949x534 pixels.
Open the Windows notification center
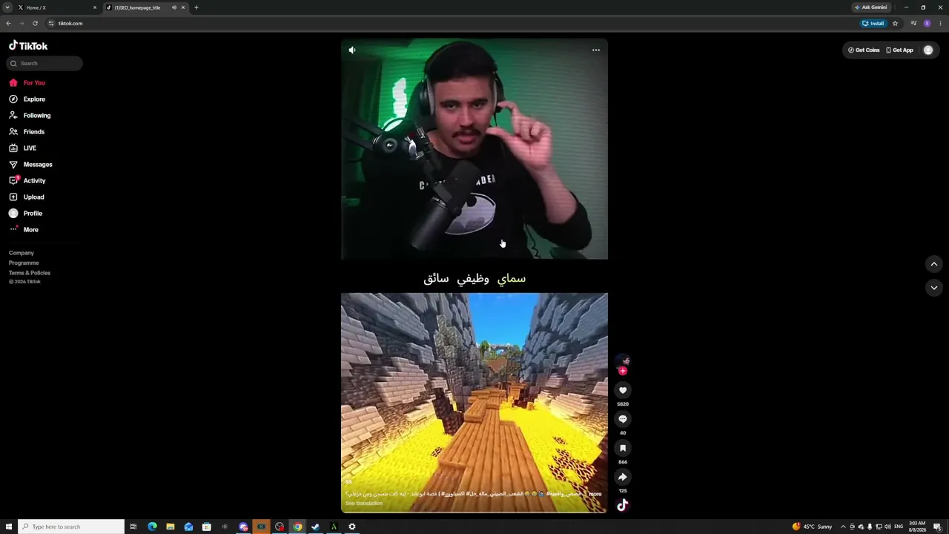click(939, 527)
